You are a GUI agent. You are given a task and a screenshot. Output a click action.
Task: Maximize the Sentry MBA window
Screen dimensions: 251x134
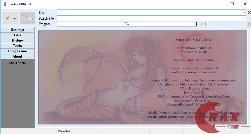point(232,4)
